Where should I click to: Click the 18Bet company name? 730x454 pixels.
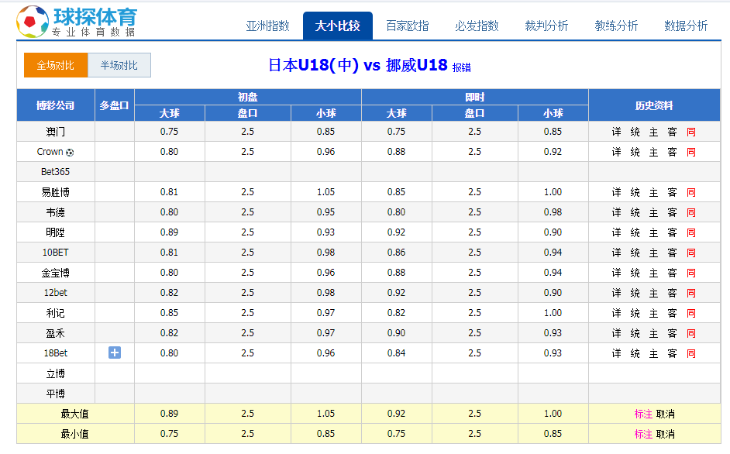55,353
